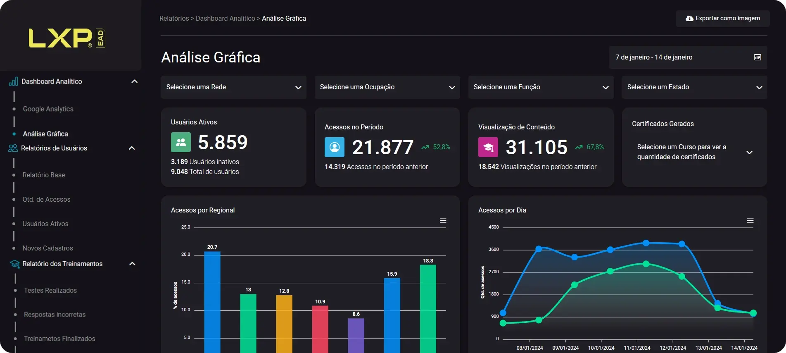Click the LXP EAD logo

click(x=67, y=38)
